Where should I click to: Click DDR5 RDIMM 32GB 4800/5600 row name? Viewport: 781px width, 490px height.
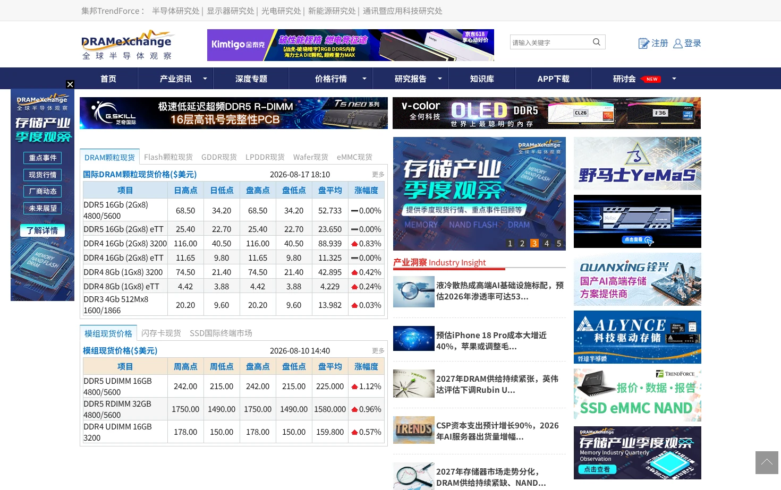[117, 409]
